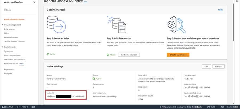Click the Add data sources button
This screenshot has width=240, height=109.
click(129, 55)
